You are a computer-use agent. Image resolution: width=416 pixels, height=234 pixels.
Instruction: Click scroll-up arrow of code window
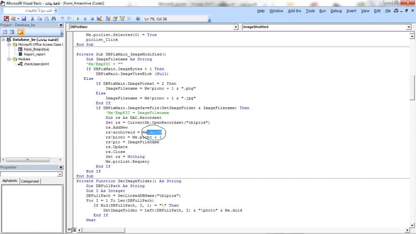coord(412,36)
